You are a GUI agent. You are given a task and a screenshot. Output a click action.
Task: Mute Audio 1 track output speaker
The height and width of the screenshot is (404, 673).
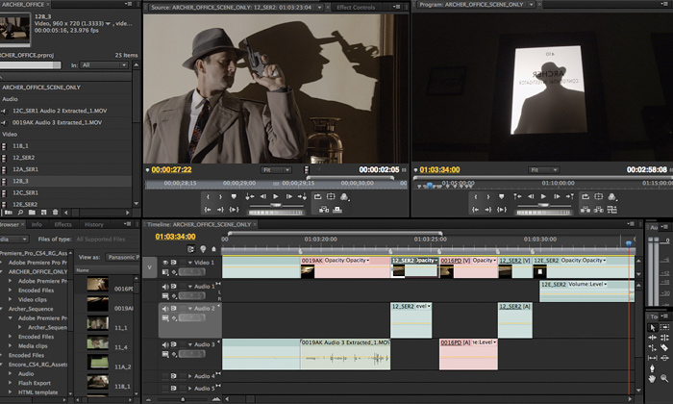[x=165, y=287]
